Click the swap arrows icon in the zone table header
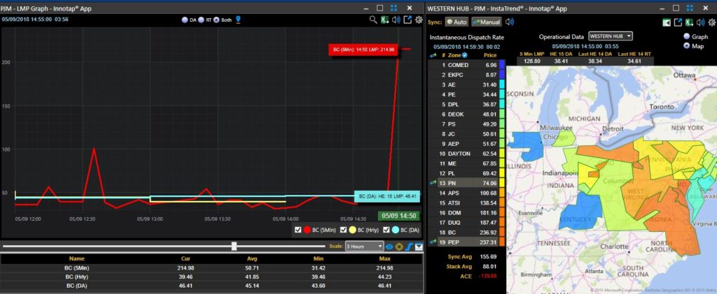717x294 pixels. point(433,55)
